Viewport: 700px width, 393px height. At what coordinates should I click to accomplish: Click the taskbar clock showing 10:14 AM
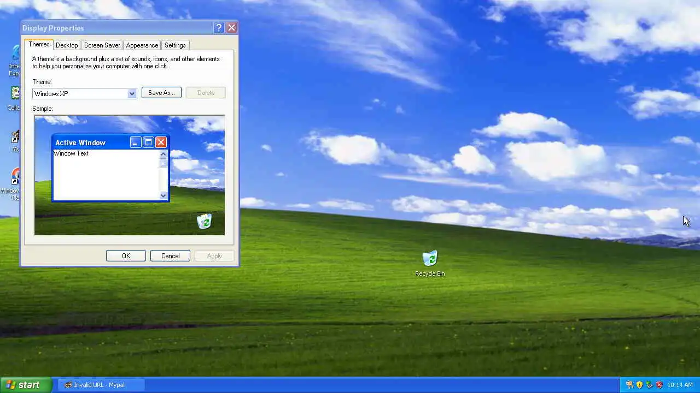point(680,385)
